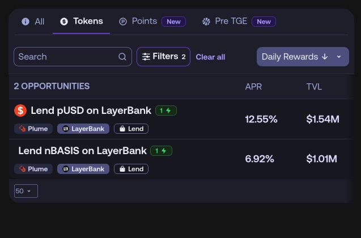Switch to the Points tab

pyautogui.click(x=144, y=22)
